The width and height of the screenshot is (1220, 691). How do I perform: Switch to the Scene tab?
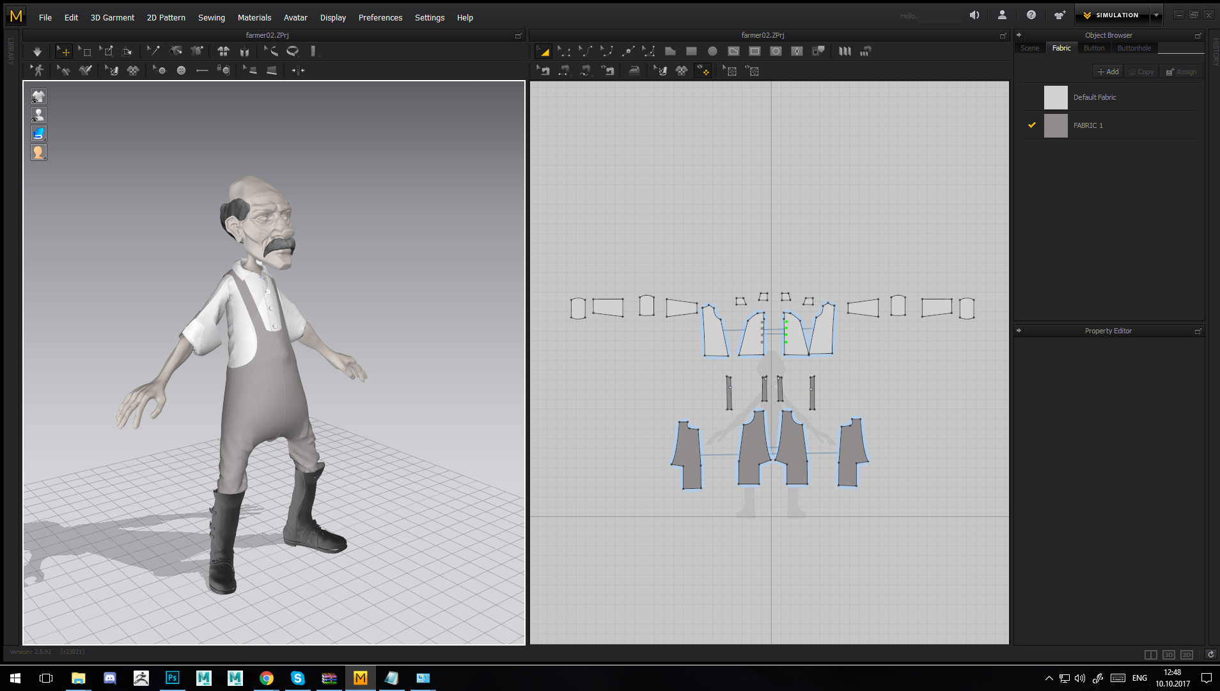pos(1029,48)
